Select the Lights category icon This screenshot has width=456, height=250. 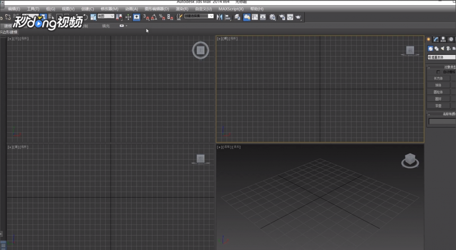point(442,49)
